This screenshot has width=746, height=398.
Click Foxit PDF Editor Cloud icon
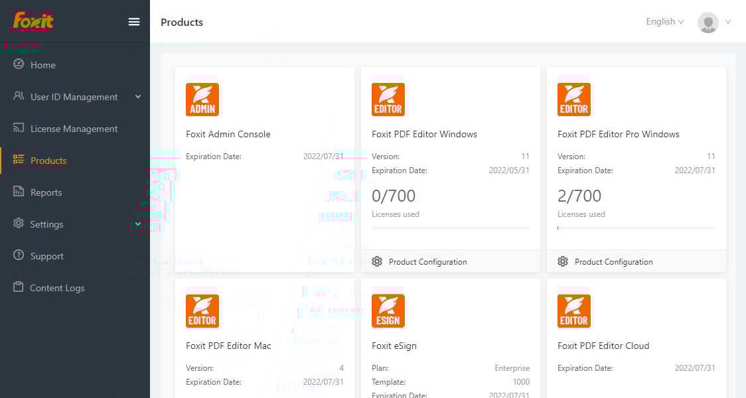click(574, 311)
